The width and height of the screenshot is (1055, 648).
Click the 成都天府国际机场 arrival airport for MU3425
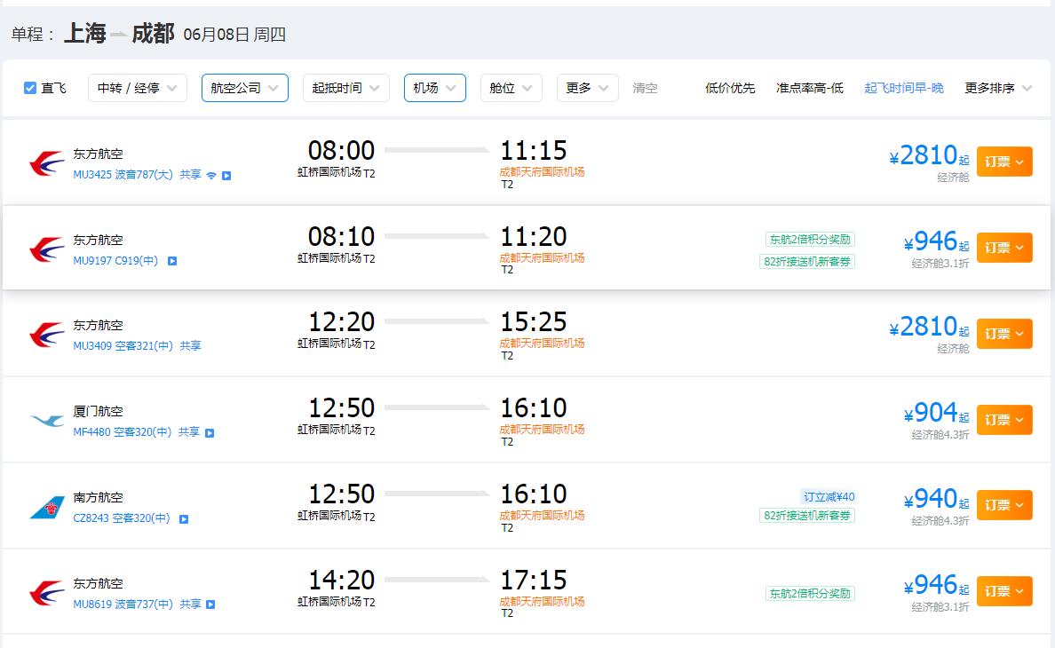(542, 172)
